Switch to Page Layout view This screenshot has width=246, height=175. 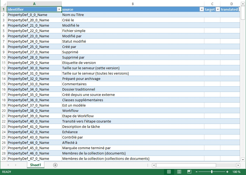(x=179, y=172)
